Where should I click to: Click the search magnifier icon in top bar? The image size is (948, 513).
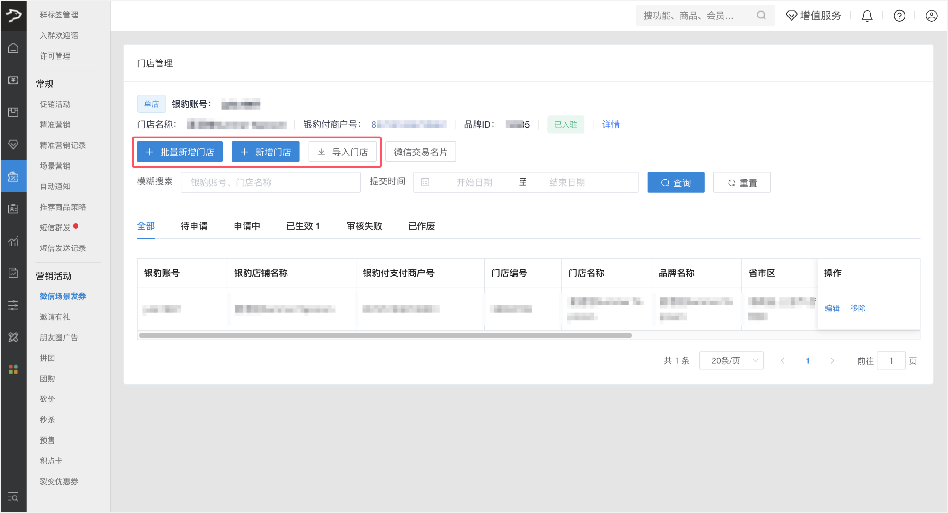coord(761,16)
